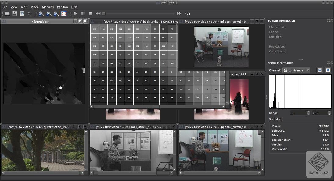Click scroll-left arrow in GRAY book_arrival window
The height and width of the screenshot is (181, 334).
coord(92,173)
